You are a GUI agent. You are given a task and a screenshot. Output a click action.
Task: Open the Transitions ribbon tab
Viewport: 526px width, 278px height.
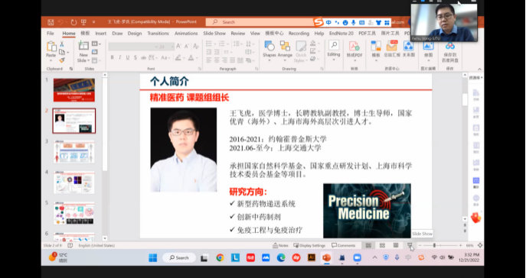pyautogui.click(x=158, y=34)
